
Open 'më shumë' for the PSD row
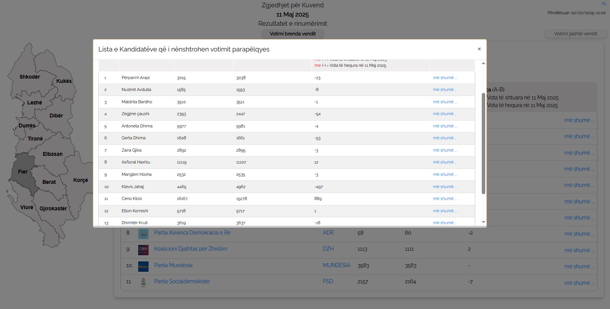(x=579, y=283)
